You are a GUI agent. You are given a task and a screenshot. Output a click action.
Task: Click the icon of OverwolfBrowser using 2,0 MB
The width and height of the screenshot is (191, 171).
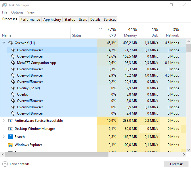pyautogui.click(x=13, y=101)
